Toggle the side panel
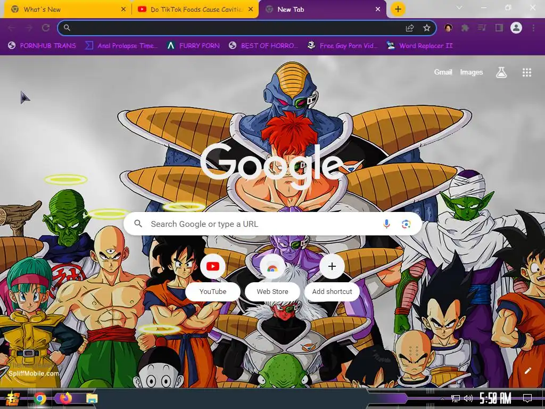 click(x=499, y=28)
